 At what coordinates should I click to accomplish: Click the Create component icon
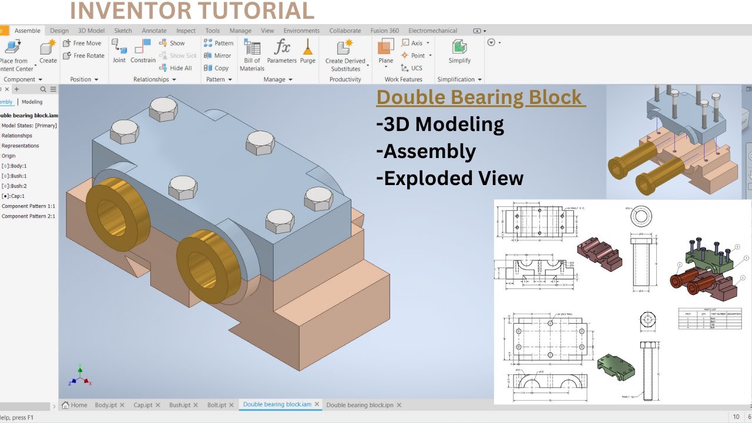click(48, 47)
